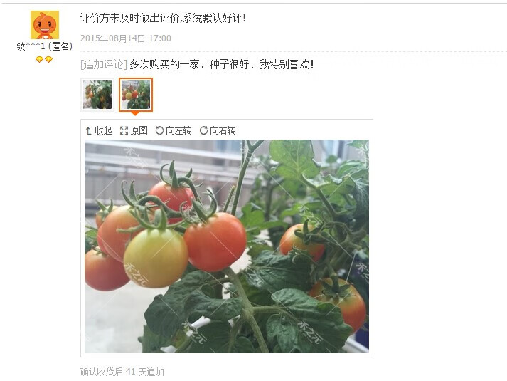Rotate photo using 向左转 label
Viewport: 507px width, 381px height.
click(x=178, y=130)
